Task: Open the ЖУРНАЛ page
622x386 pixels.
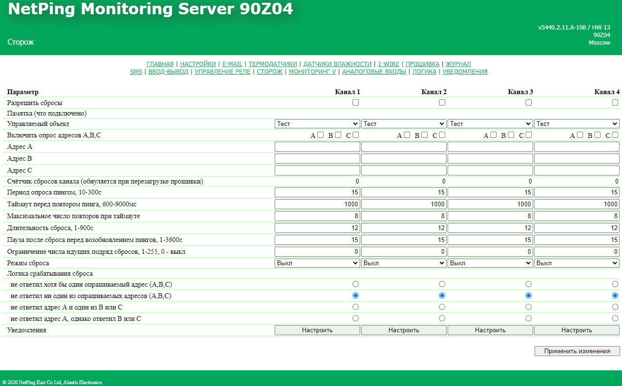Action: pos(458,64)
